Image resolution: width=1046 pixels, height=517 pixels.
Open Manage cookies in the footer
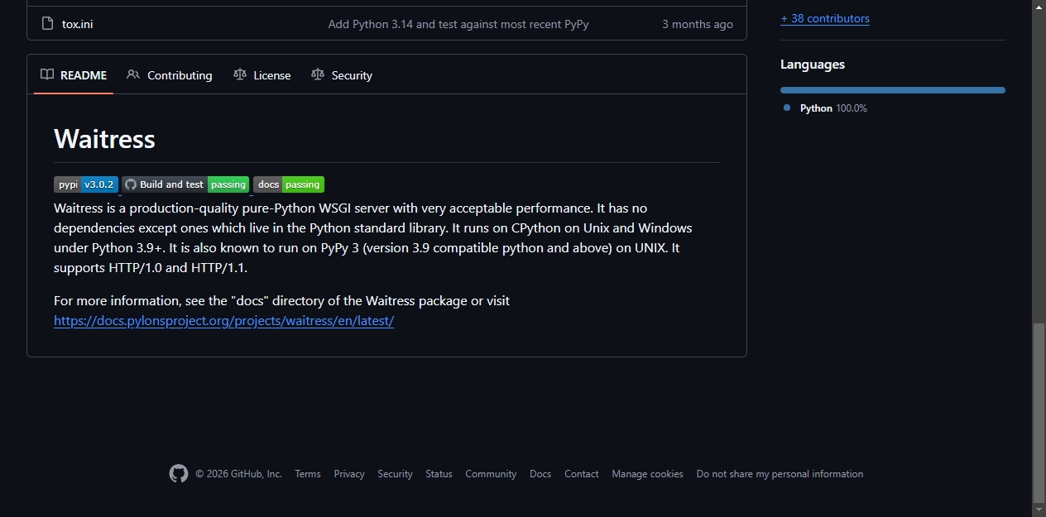point(647,474)
